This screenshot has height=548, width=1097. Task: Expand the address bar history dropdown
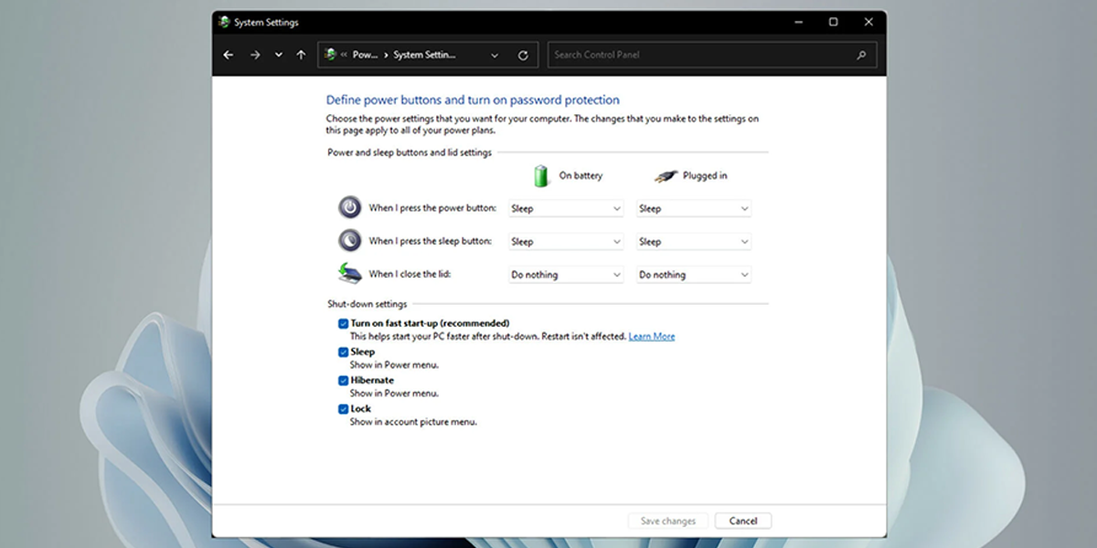pyautogui.click(x=495, y=55)
